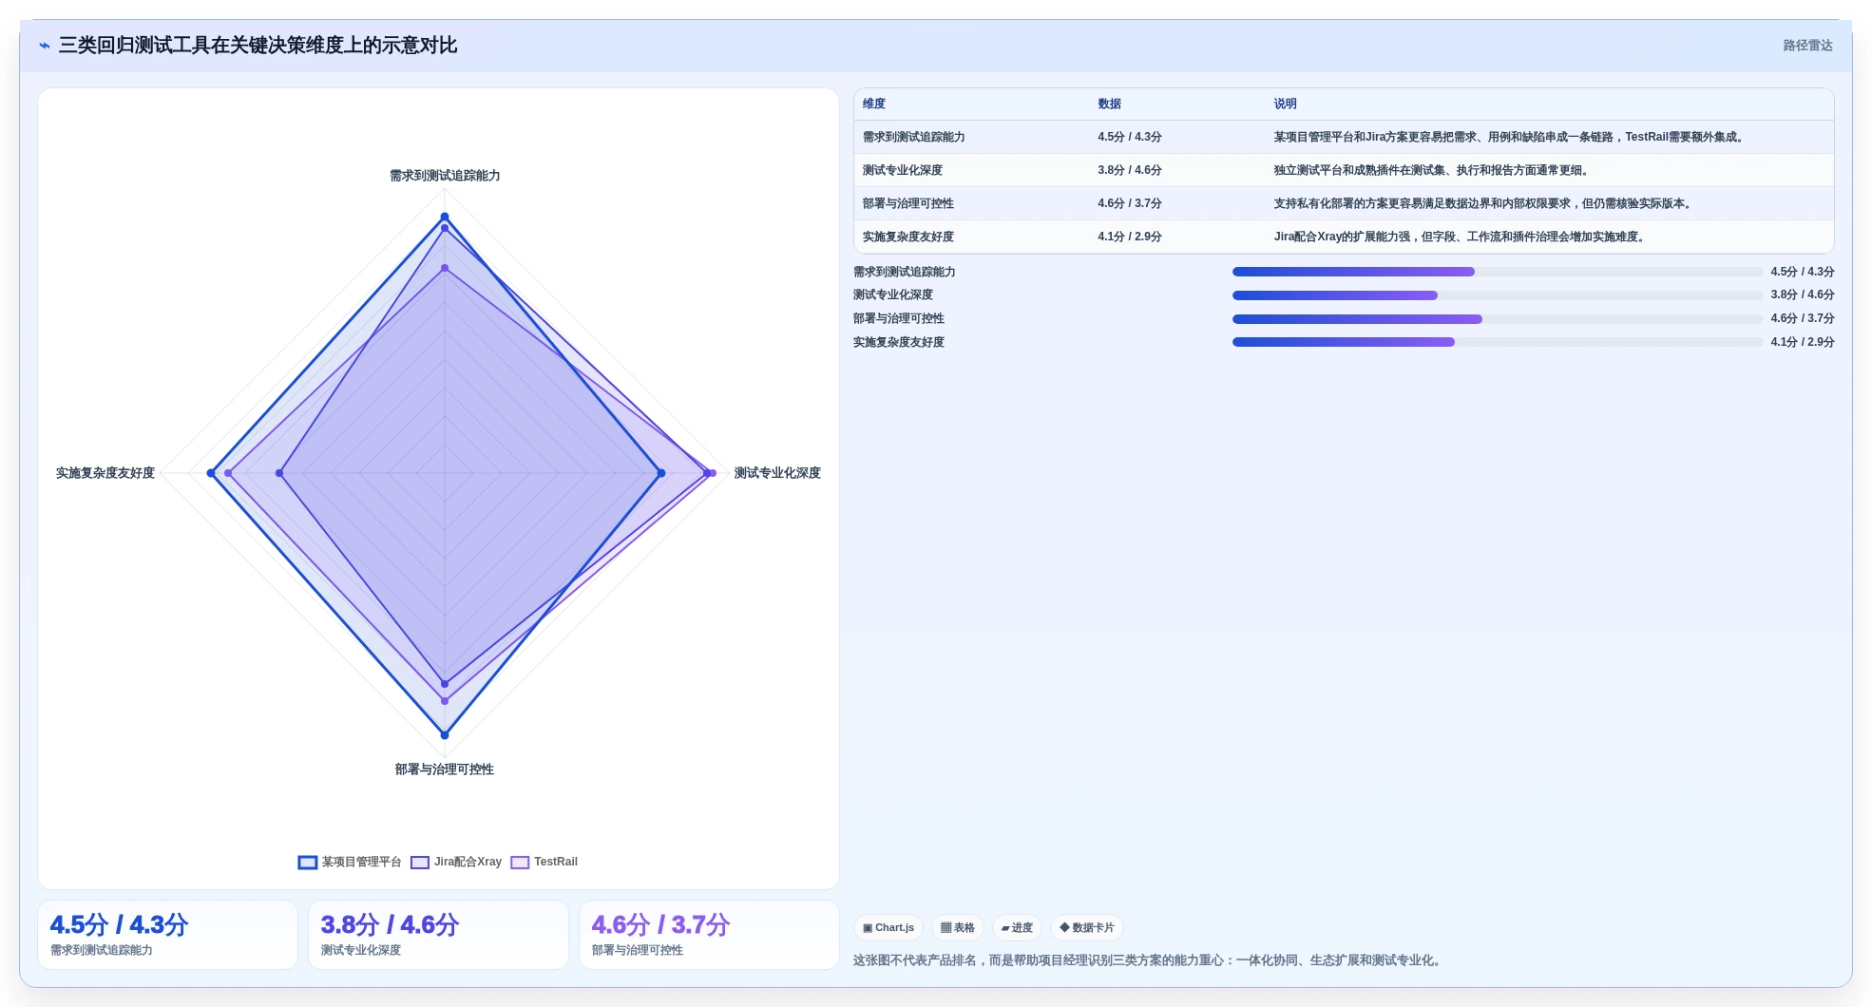This screenshot has height=1007, width=1872.
Task: Click the 路径雷达 label at top right
Action: [x=1807, y=46]
